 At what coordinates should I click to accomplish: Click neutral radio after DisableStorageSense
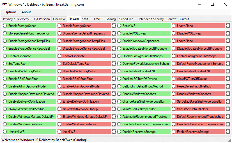[x=114, y=26]
